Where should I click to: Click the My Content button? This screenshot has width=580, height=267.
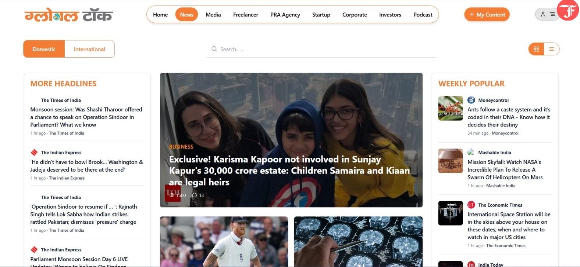pyautogui.click(x=487, y=15)
